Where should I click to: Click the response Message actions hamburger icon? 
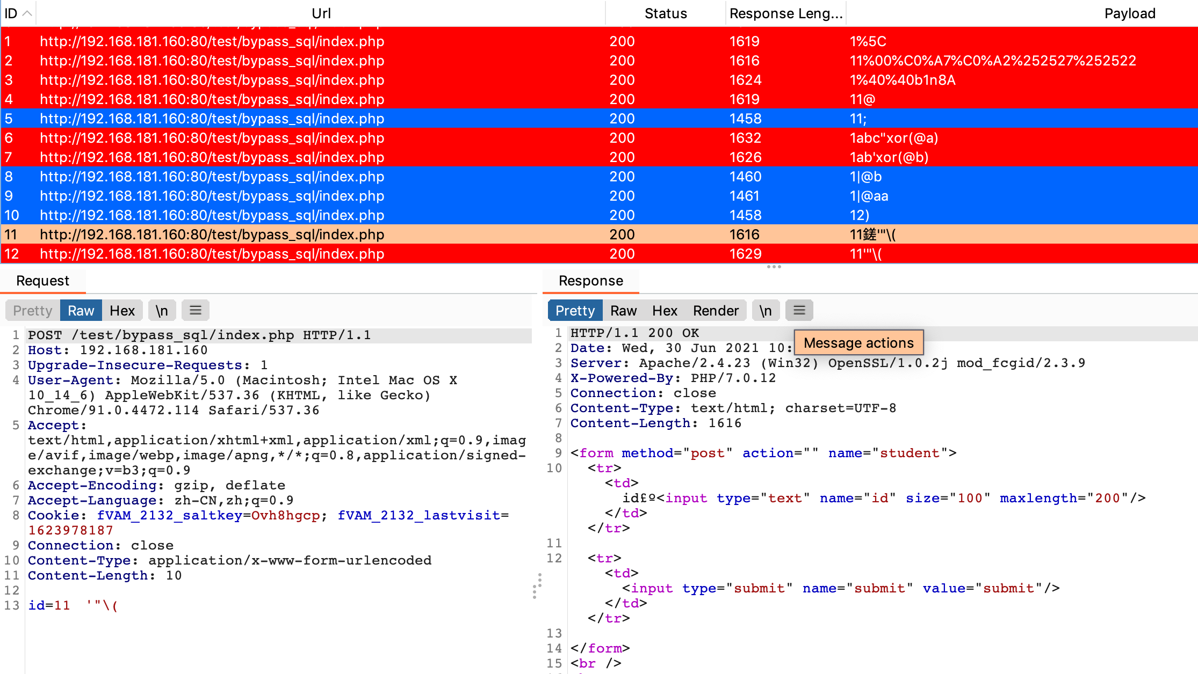pos(799,311)
